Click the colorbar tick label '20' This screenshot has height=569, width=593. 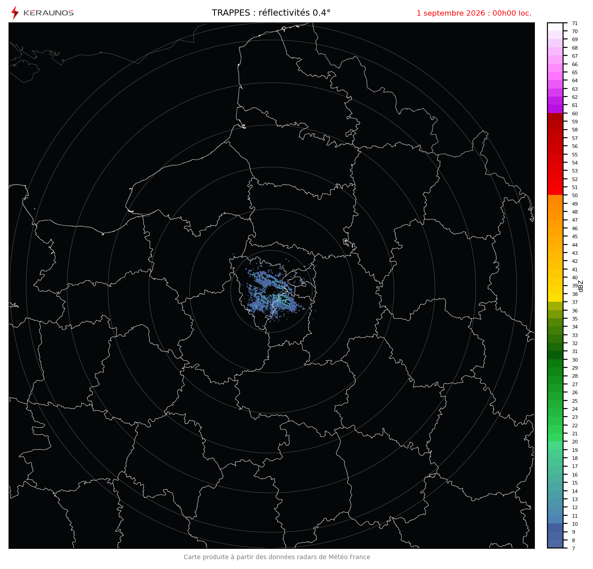coord(575,442)
